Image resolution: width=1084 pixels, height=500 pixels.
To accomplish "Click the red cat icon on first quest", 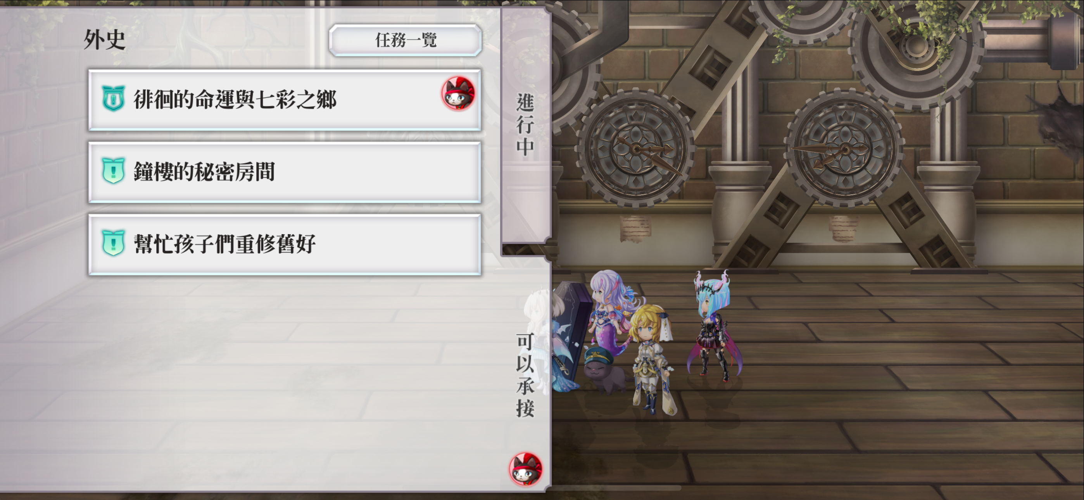I will point(458,93).
